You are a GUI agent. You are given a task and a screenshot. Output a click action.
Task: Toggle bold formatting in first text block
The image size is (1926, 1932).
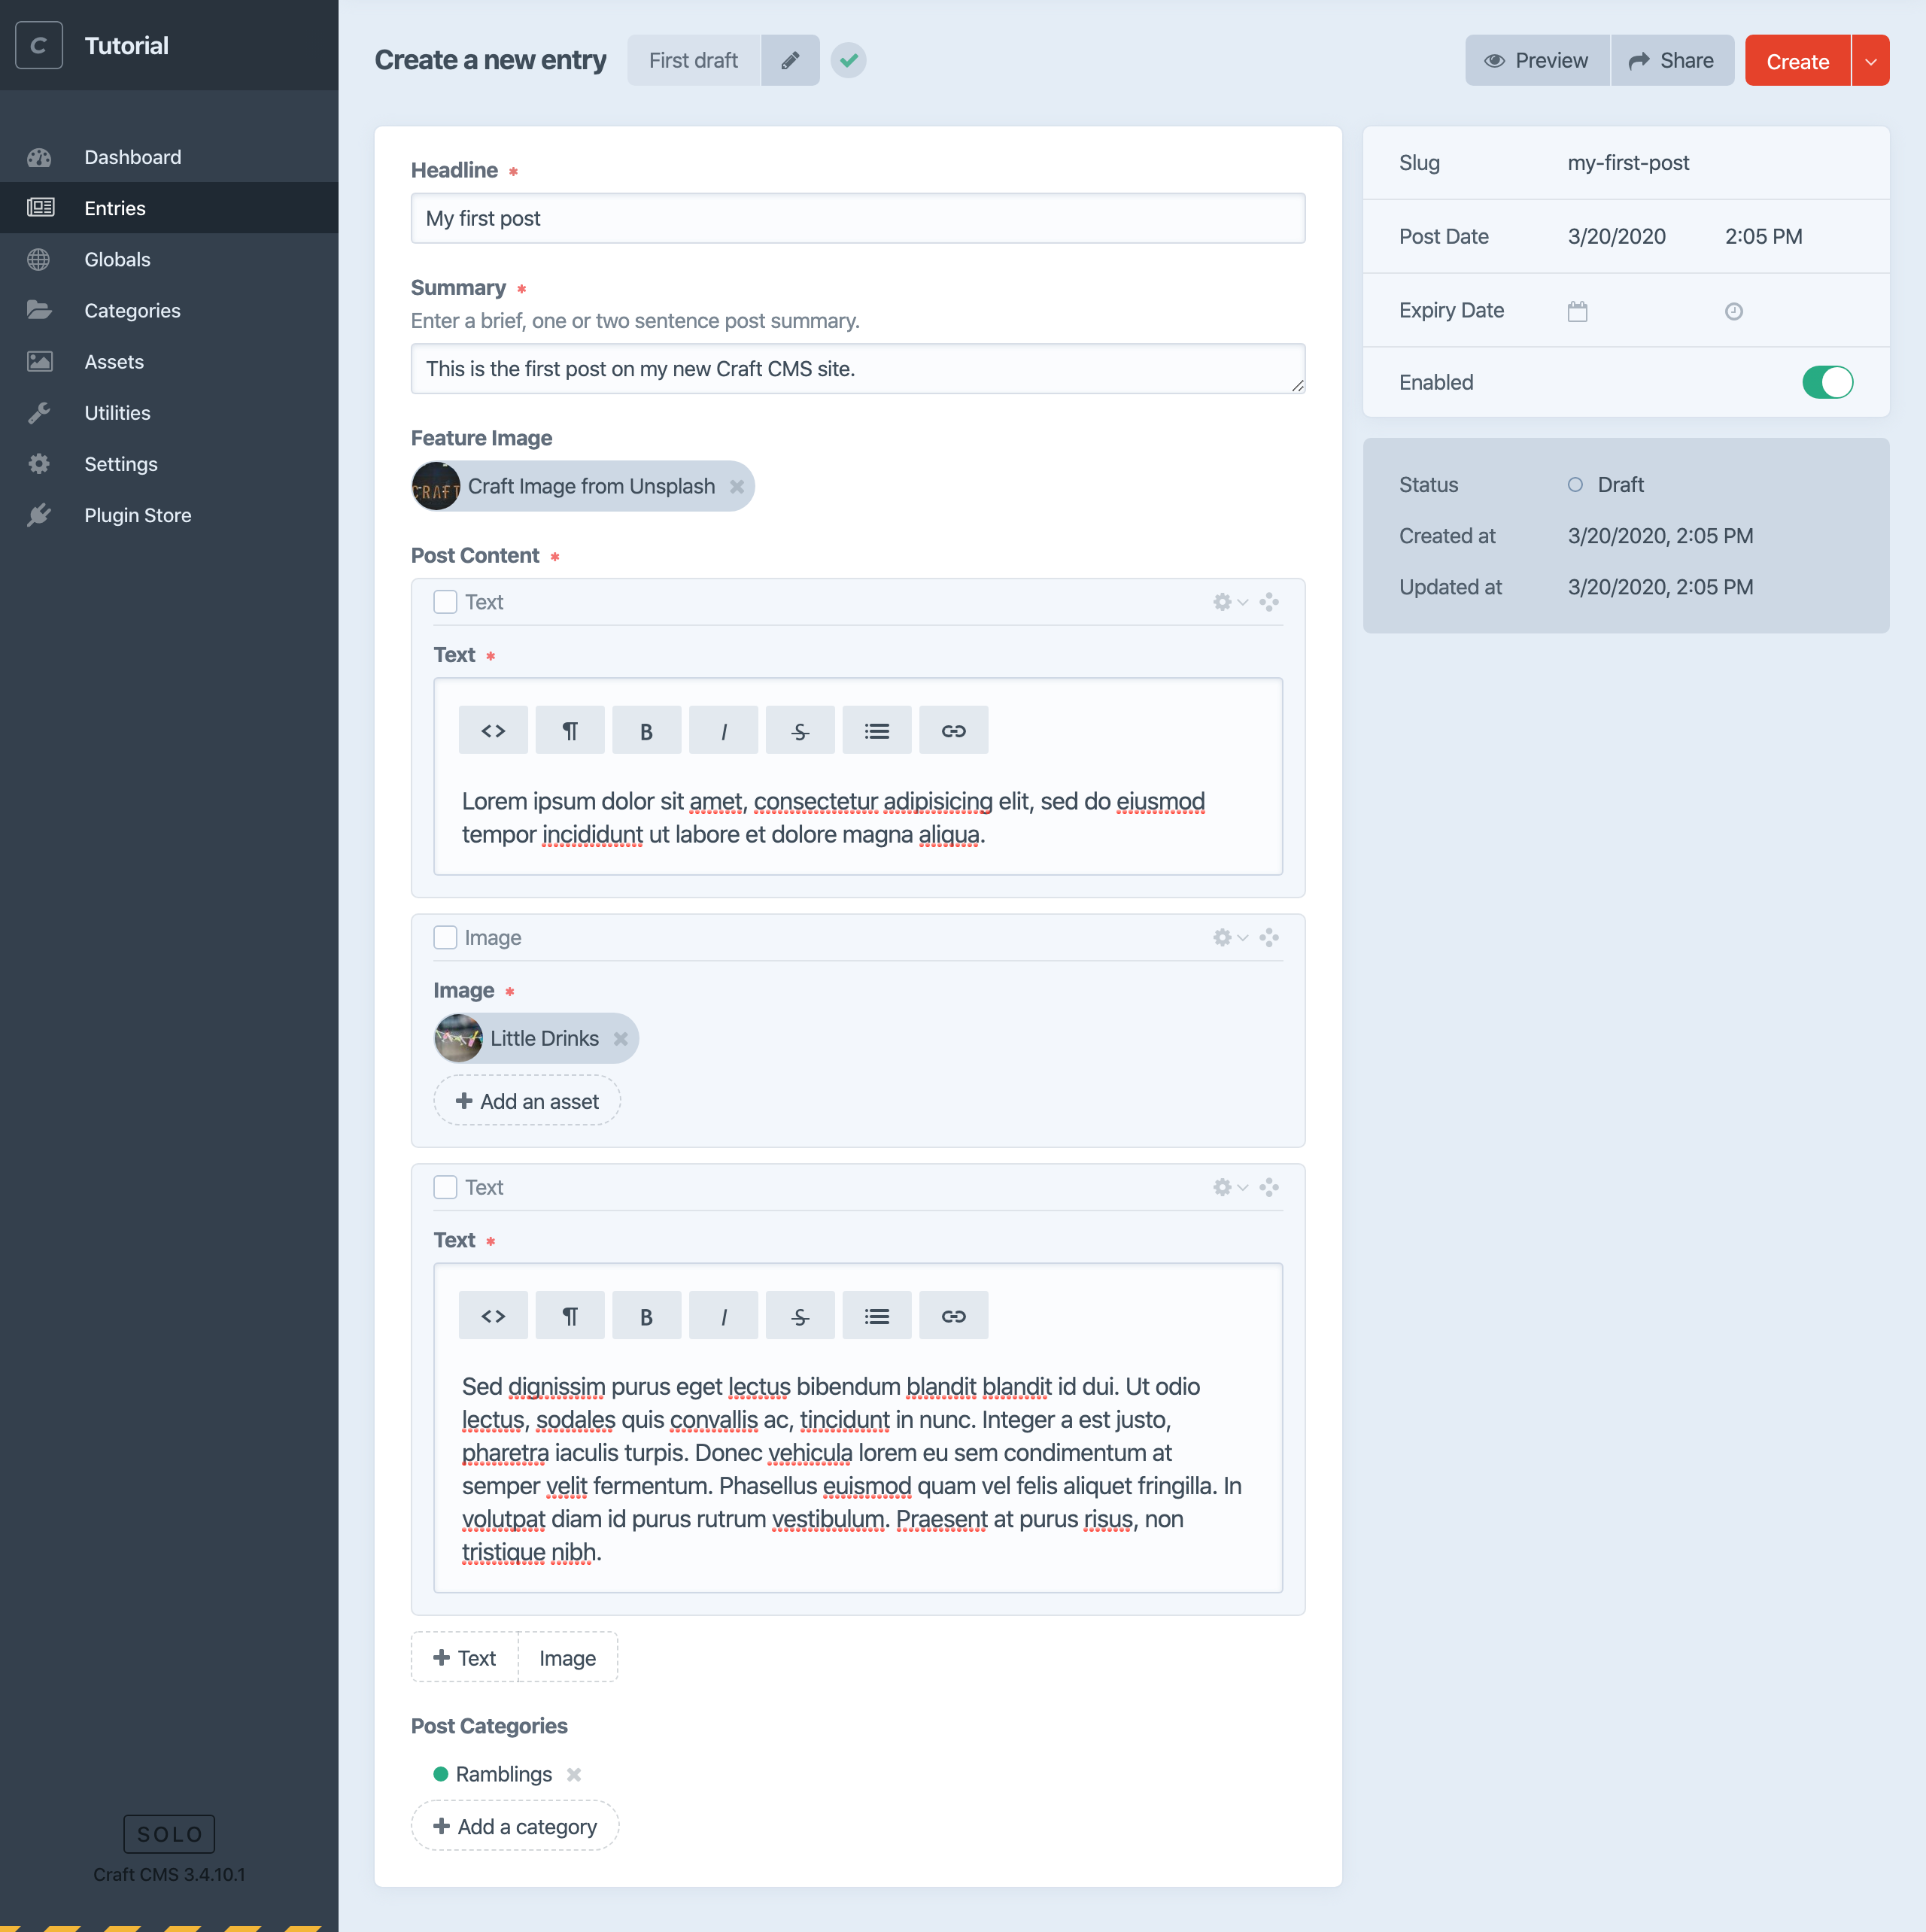click(646, 729)
